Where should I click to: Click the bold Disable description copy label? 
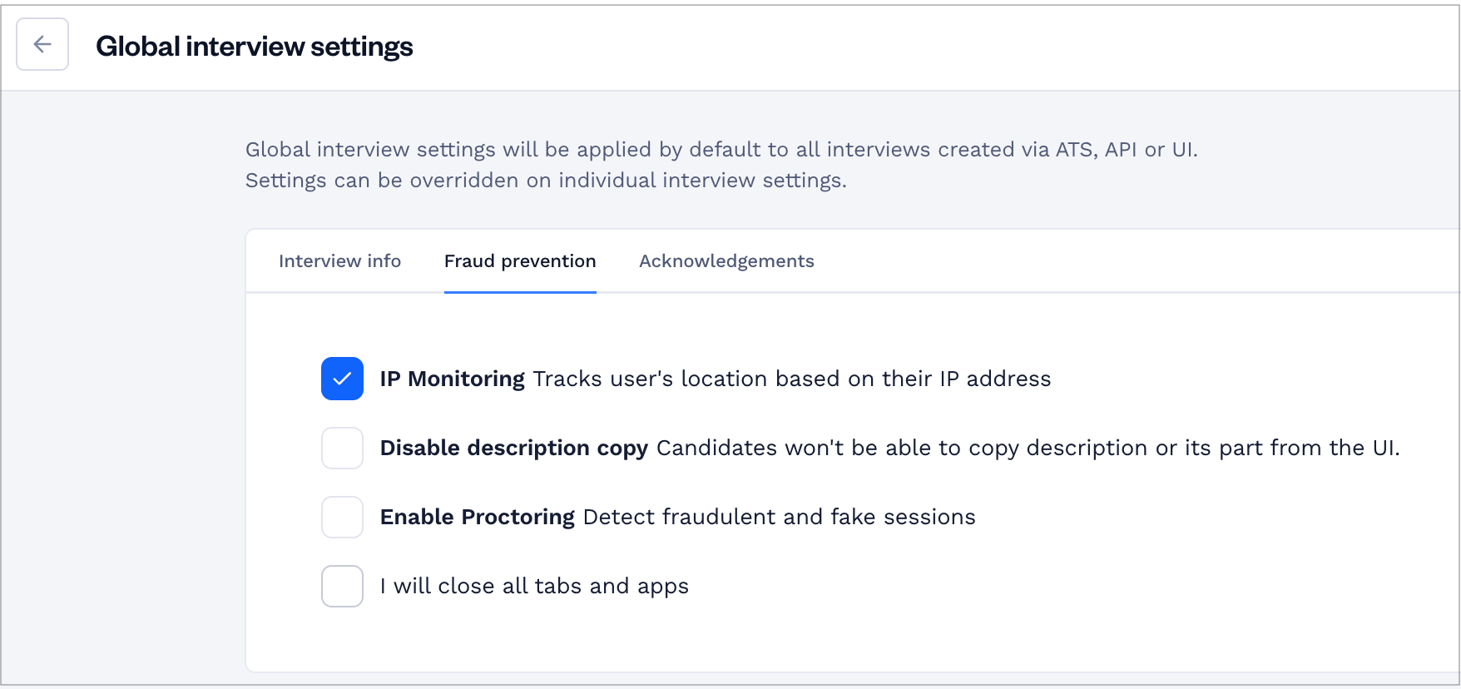point(513,448)
